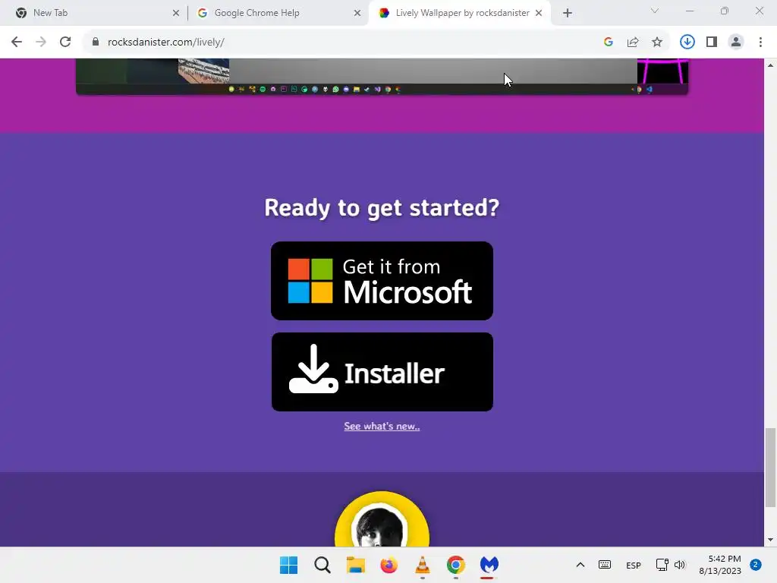Open the Chrome profile avatar
The height and width of the screenshot is (583, 777).
tap(736, 43)
